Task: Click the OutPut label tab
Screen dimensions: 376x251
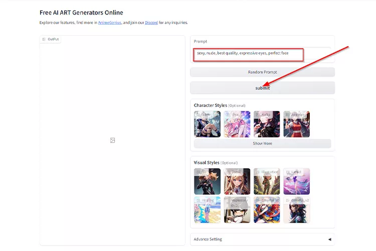Action: 50,39
